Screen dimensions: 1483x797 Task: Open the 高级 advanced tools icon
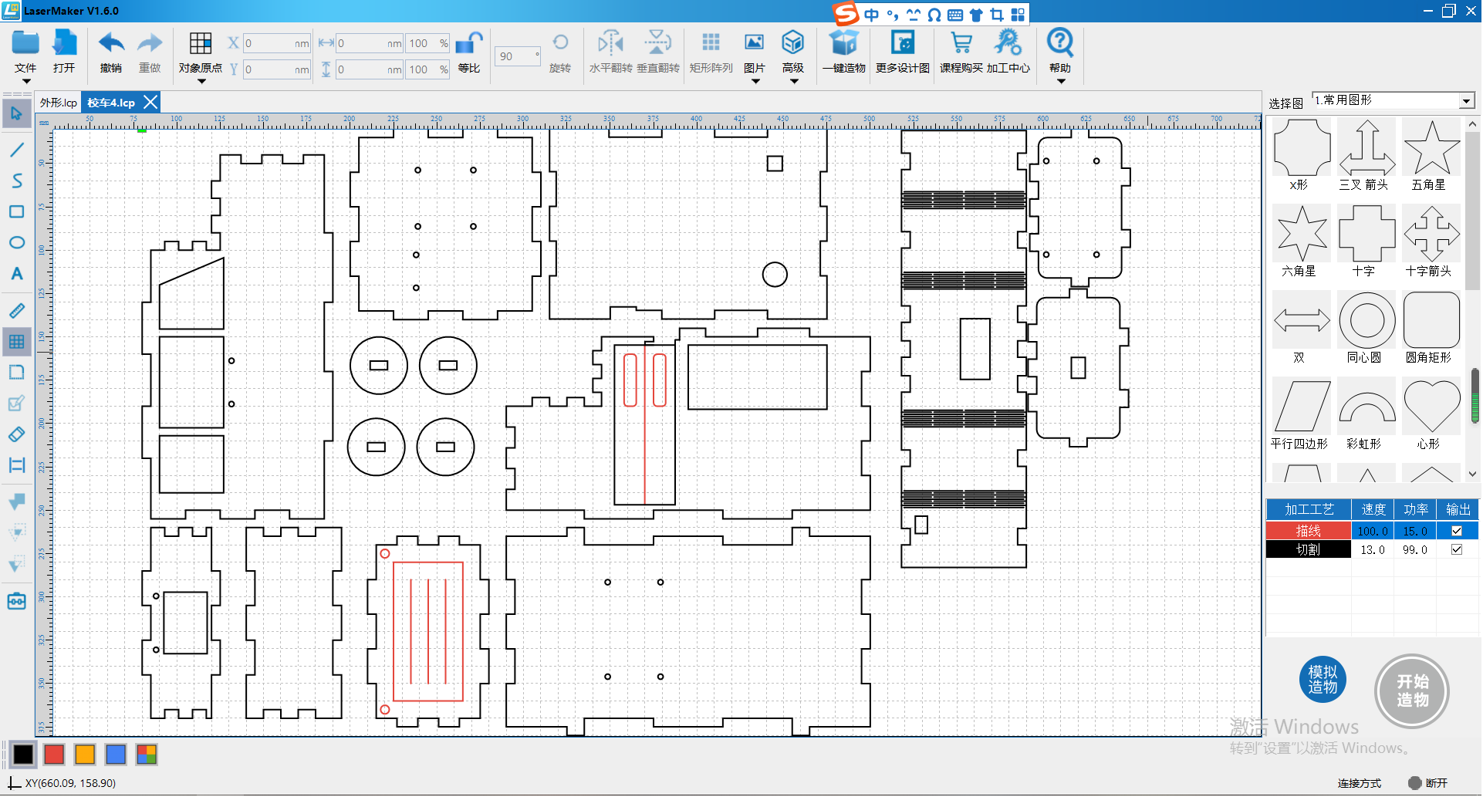coord(793,42)
